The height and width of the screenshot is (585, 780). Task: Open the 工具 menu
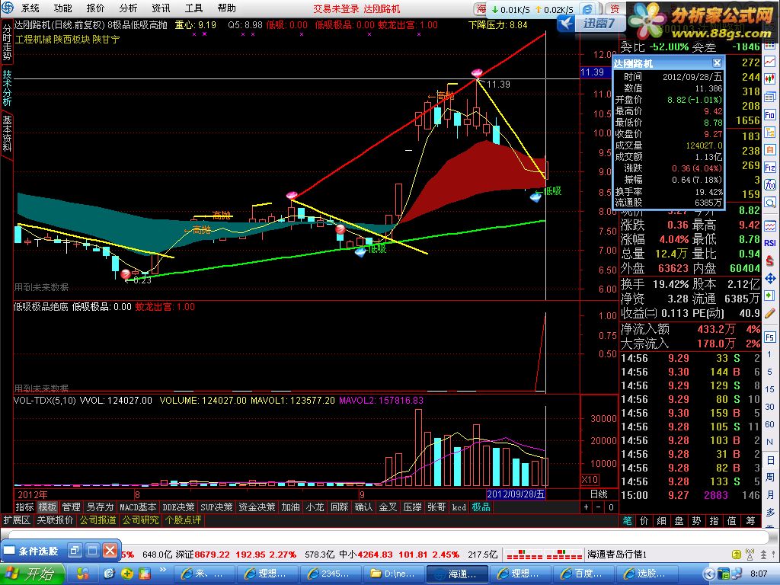point(194,8)
